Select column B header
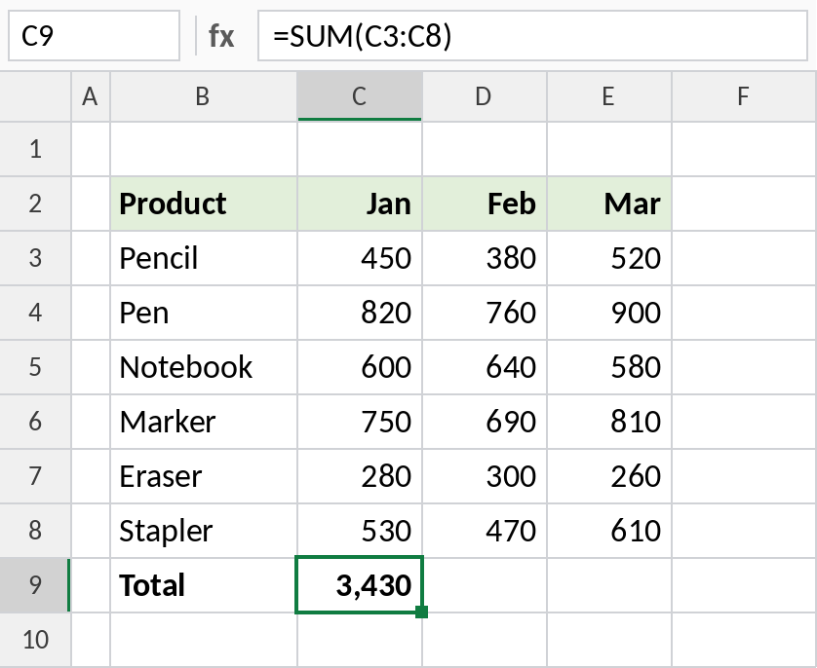The image size is (817, 668). [x=204, y=96]
